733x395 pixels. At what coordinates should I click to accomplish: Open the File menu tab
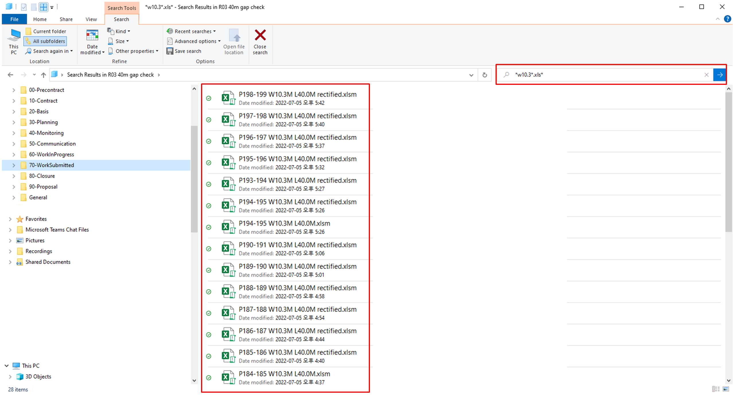[x=14, y=19]
